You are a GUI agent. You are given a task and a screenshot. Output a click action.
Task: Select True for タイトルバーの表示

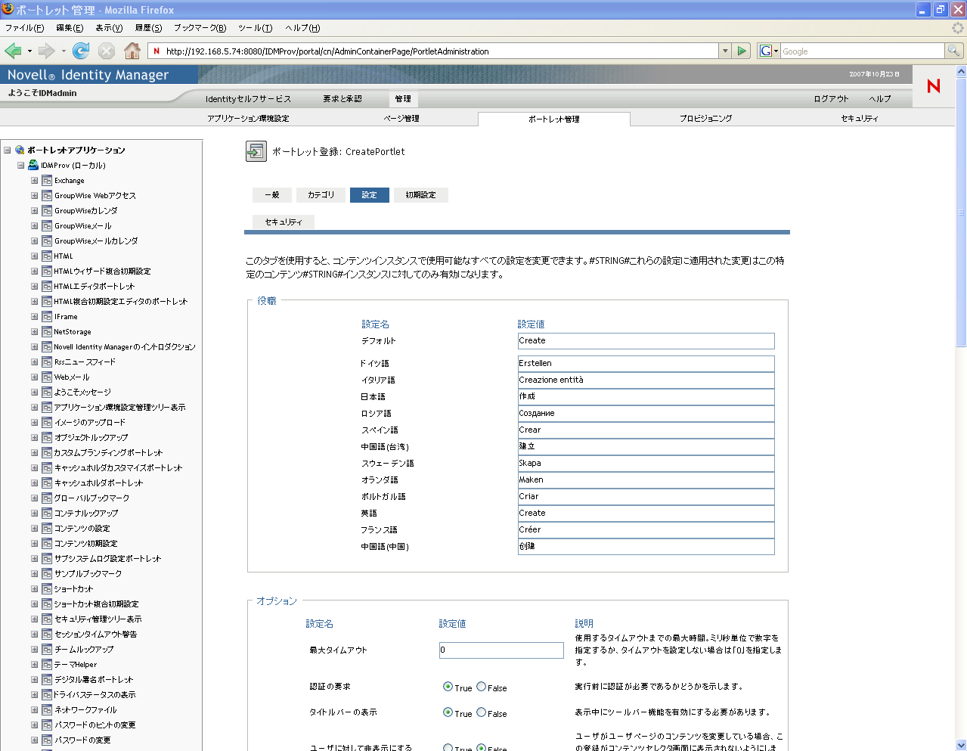click(x=448, y=712)
